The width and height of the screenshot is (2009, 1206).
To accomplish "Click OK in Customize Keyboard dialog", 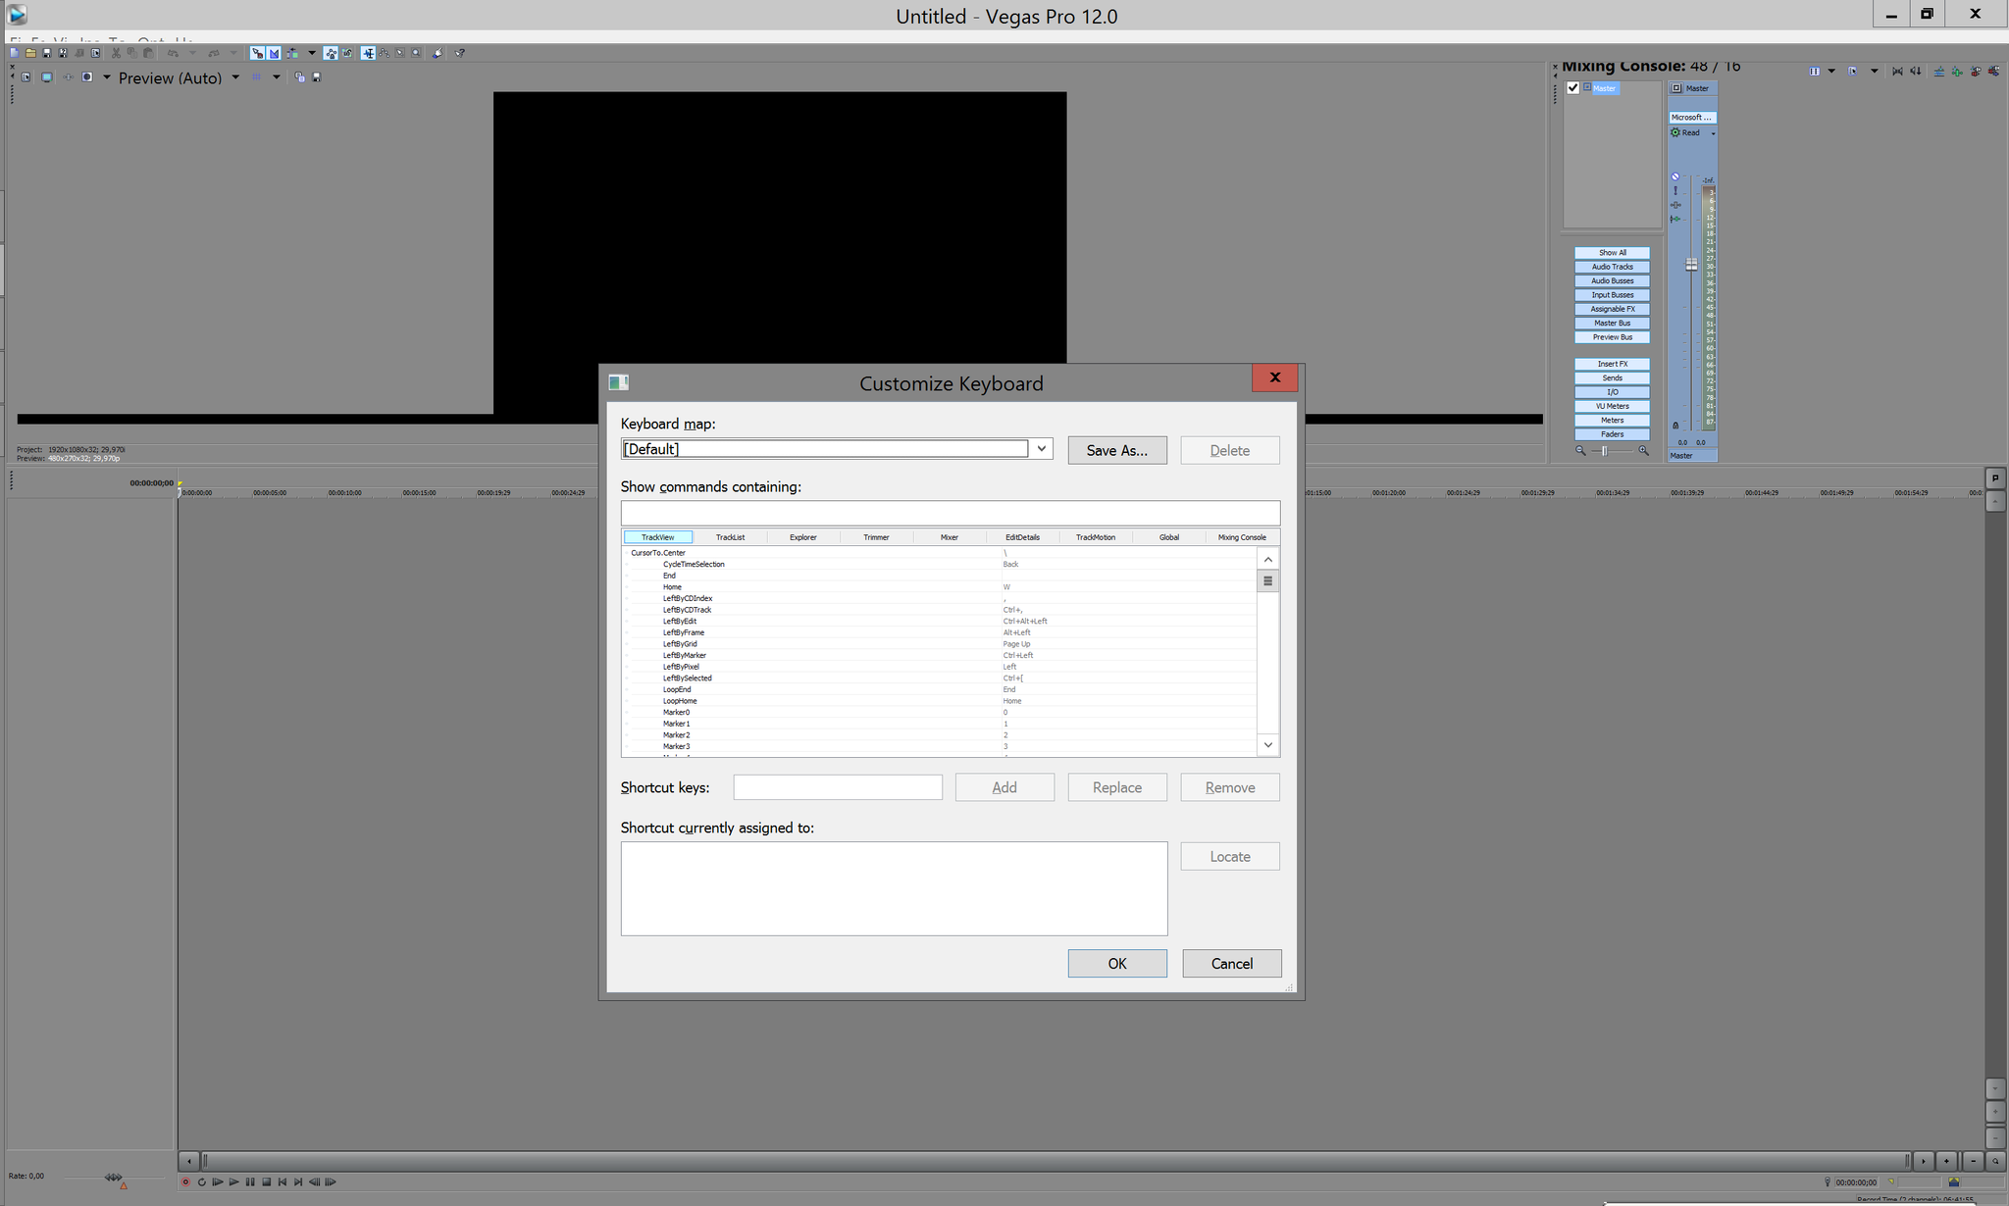I will [1117, 963].
